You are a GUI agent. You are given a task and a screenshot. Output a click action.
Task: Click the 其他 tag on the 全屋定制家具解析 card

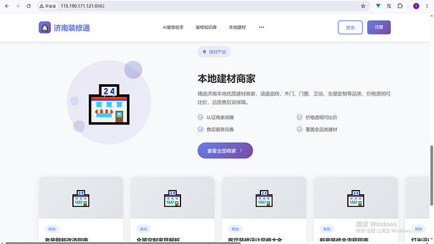tap(143, 229)
